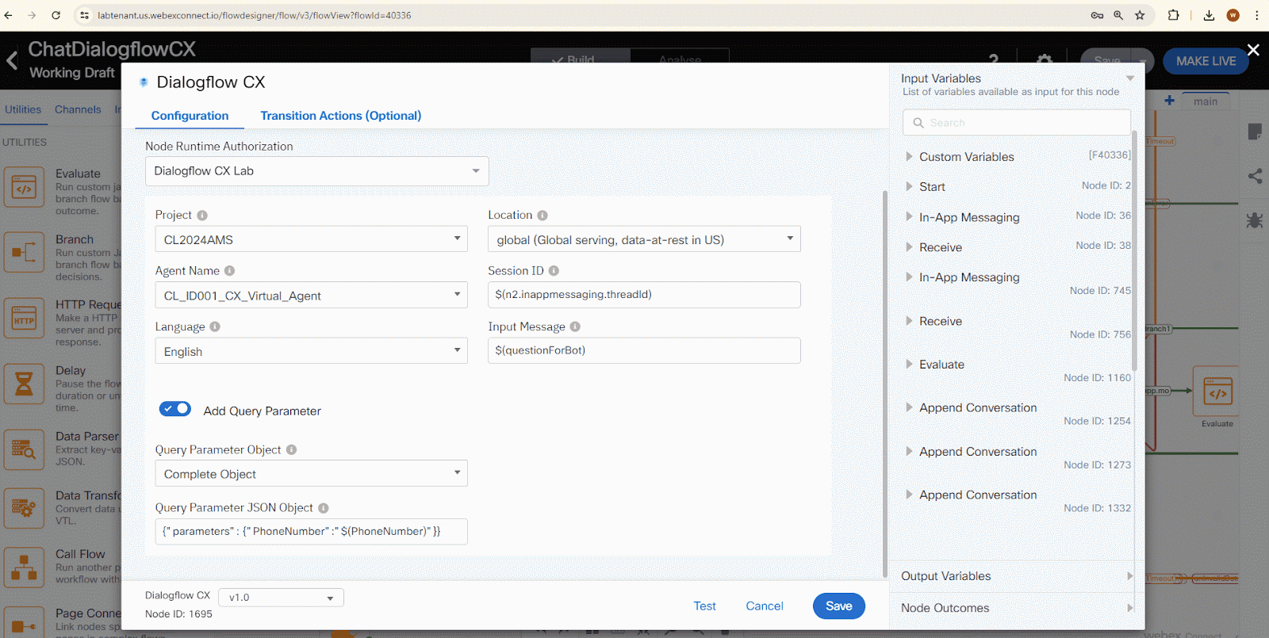Expand the Start node variables
This screenshot has height=638, width=1269.
(909, 187)
